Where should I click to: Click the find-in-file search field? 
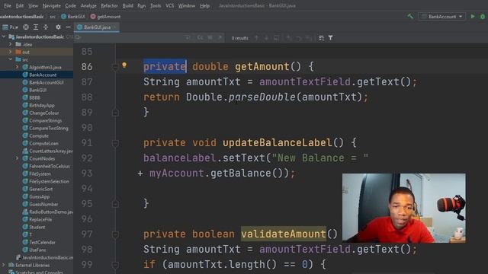pyautogui.click(x=132, y=37)
